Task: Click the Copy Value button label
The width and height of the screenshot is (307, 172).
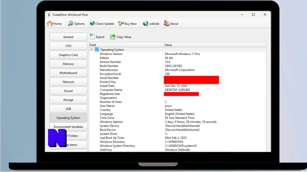Action: pyautogui.click(x=124, y=37)
